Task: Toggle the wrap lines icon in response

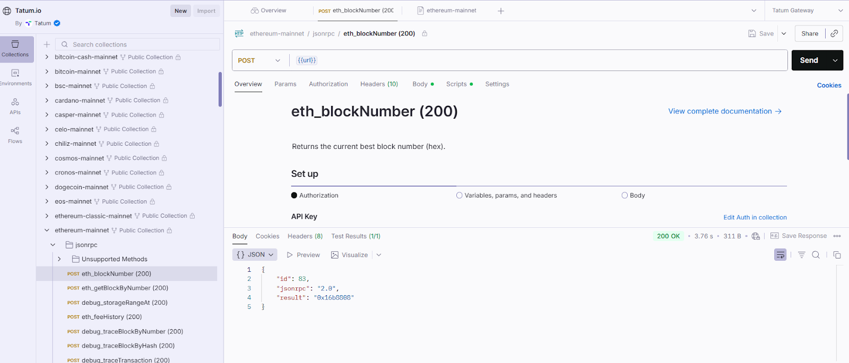Action: (780, 255)
